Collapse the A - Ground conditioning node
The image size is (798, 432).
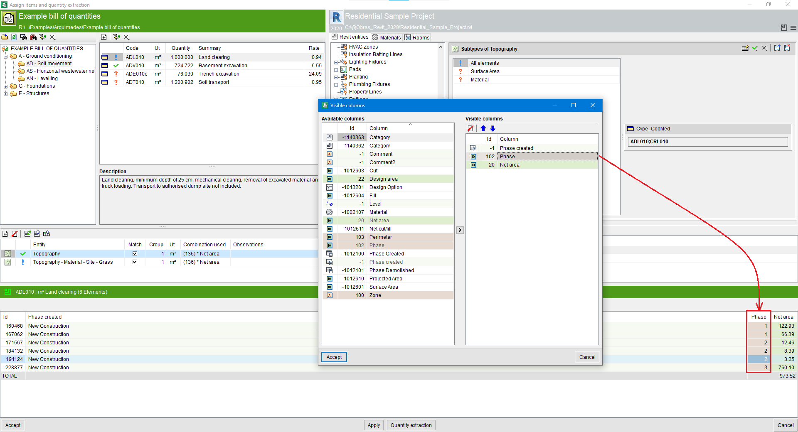(x=6, y=56)
